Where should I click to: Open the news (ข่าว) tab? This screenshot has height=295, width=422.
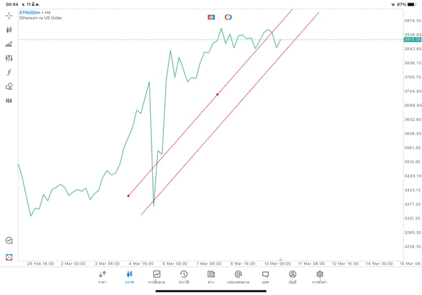click(x=211, y=277)
